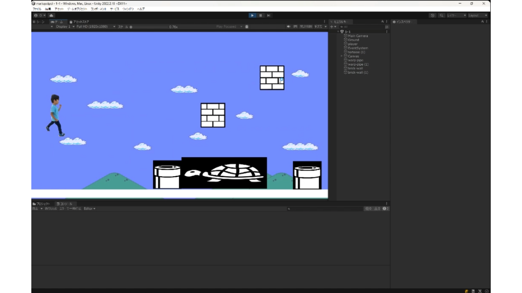
Task: Toggle the ギズモ (Gizmos) button
Action: [318, 26]
